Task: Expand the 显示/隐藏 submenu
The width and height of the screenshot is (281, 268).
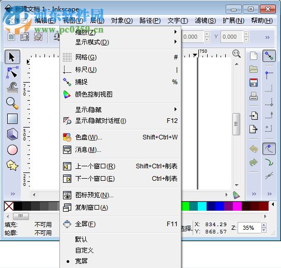Action: click(120, 109)
